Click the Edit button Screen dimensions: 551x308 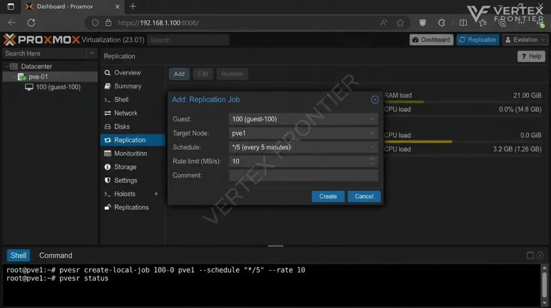tap(203, 74)
